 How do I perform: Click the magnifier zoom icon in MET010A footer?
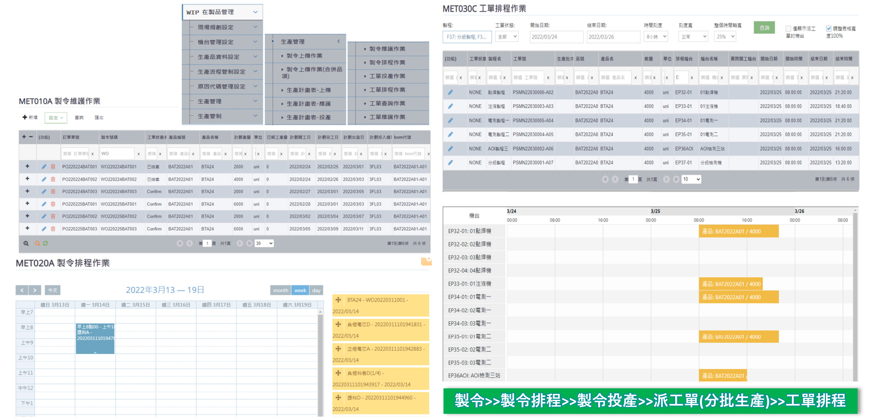tap(26, 243)
